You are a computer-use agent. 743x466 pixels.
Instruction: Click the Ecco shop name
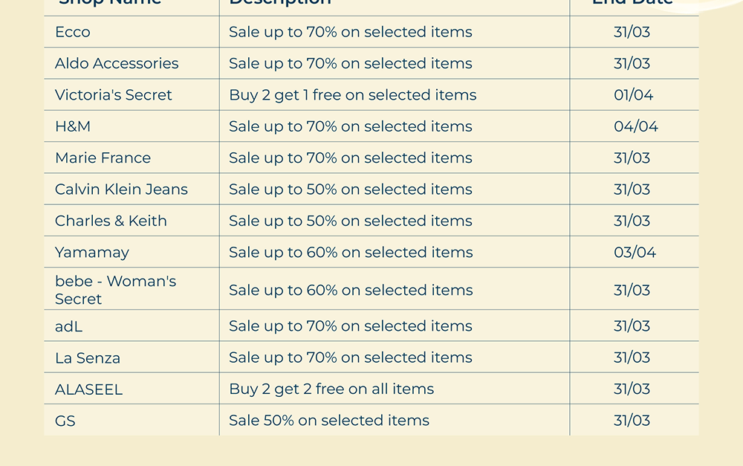tap(73, 32)
